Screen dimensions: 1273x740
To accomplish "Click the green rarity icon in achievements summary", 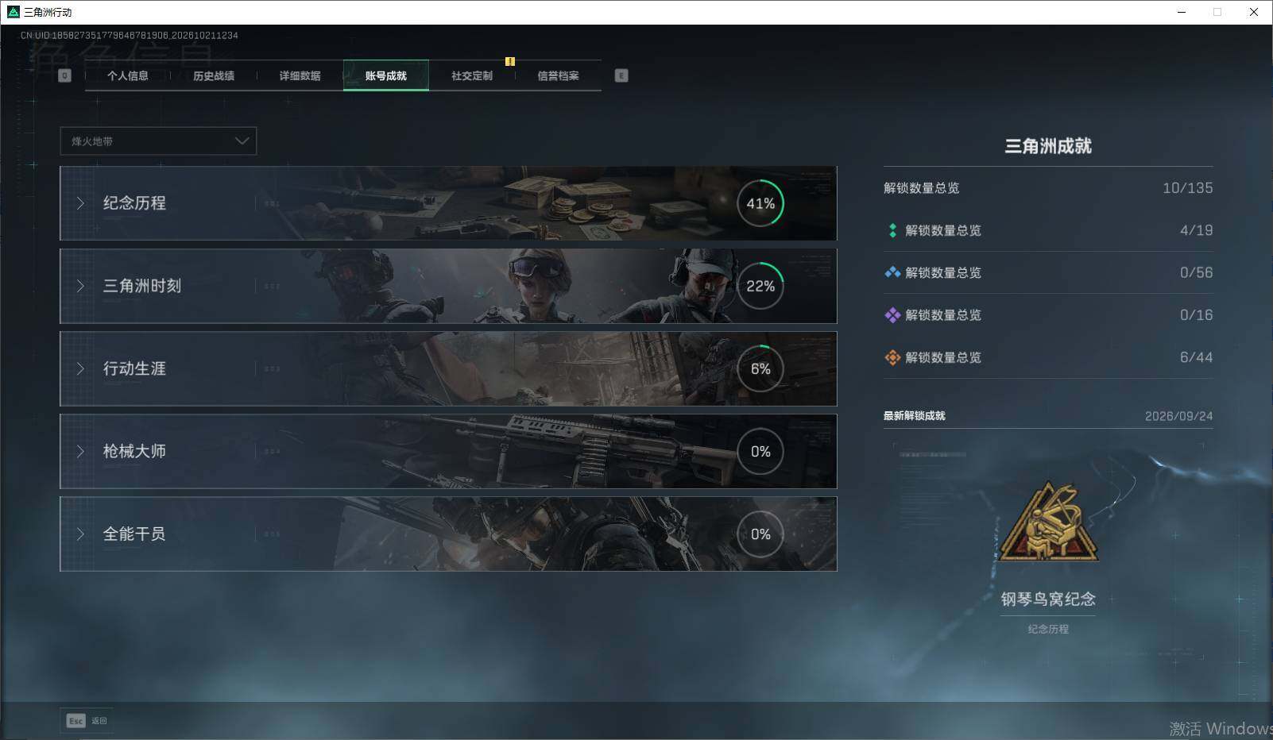I will [x=892, y=230].
